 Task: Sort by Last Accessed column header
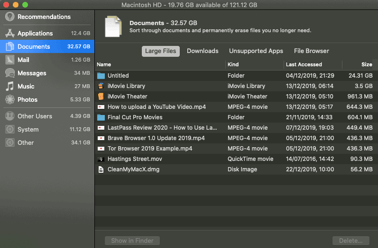coord(304,64)
